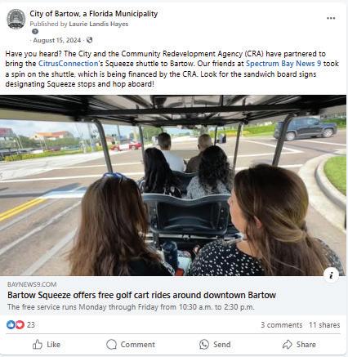The height and width of the screenshot is (357, 348).
Task: Open Laurie Landis Hayes publisher profile
Action: [99, 24]
